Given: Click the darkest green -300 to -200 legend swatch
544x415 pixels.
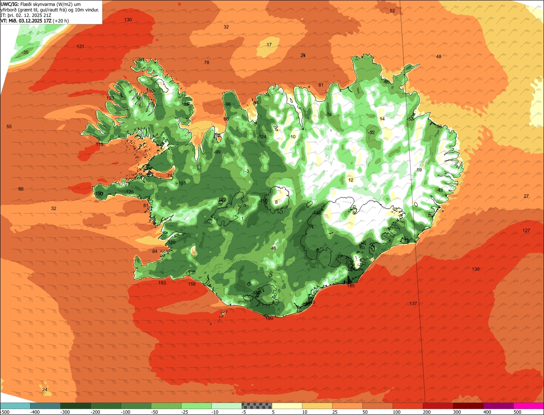Looking at the screenshot, I should pyautogui.click(x=76, y=405).
